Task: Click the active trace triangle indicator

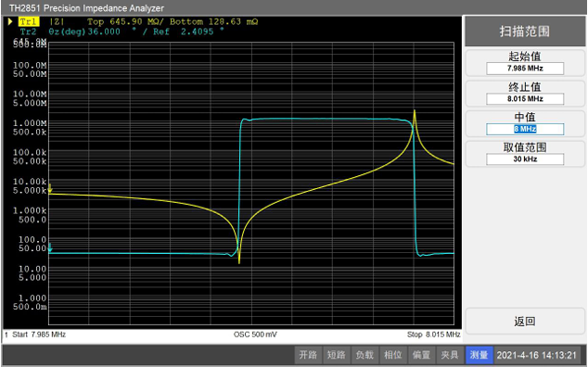Action: [10, 21]
